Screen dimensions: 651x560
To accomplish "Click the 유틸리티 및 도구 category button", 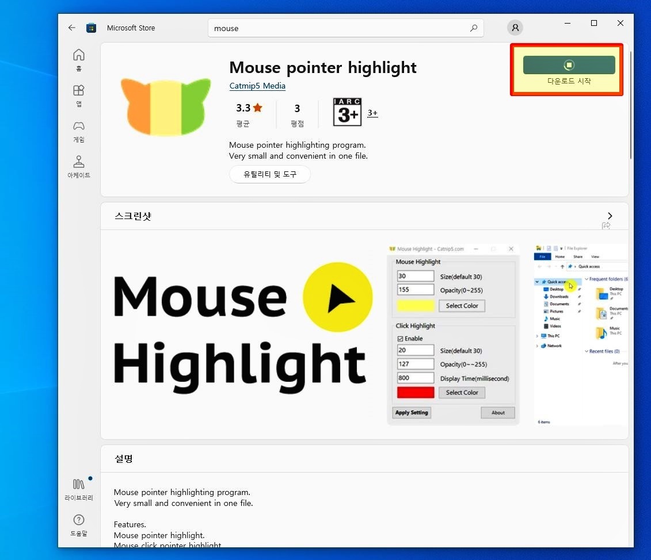I will 270,174.
